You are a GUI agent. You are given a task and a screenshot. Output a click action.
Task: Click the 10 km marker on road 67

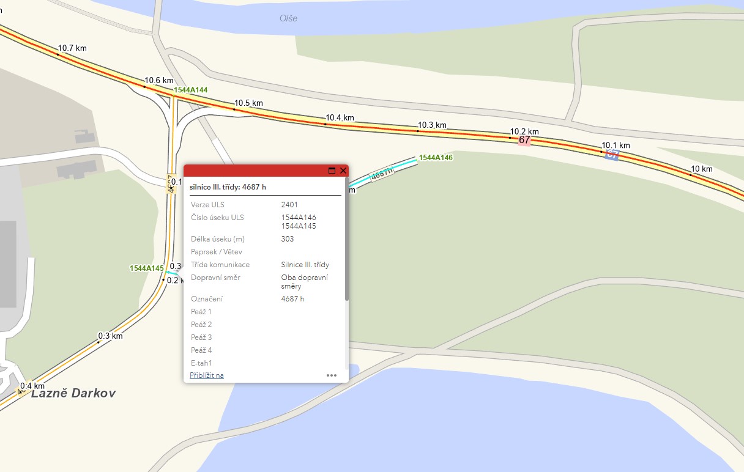[701, 169]
